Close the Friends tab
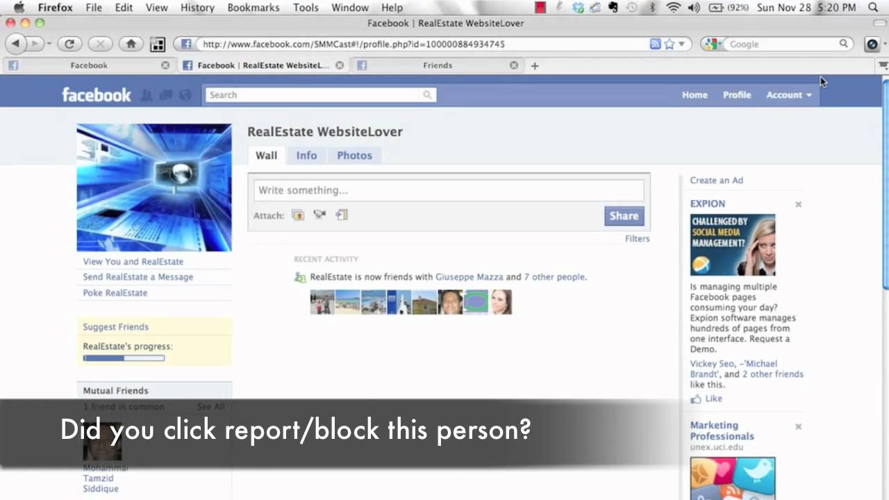The width and height of the screenshot is (889, 500). pyautogui.click(x=514, y=65)
